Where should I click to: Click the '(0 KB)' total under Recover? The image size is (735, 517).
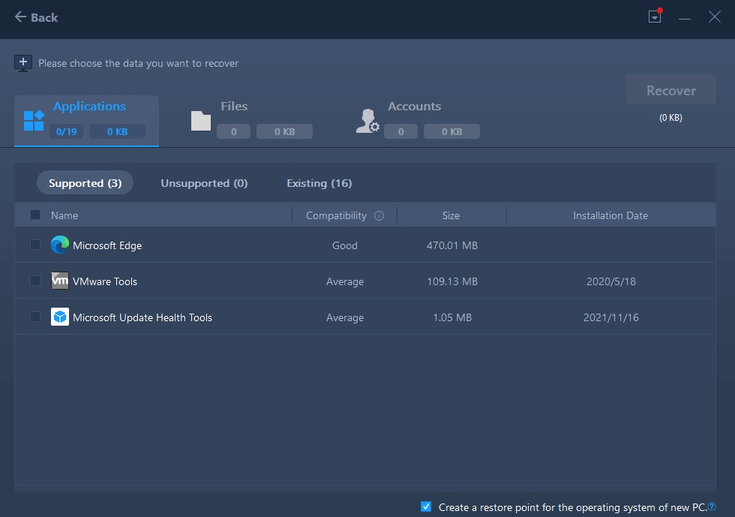point(670,117)
